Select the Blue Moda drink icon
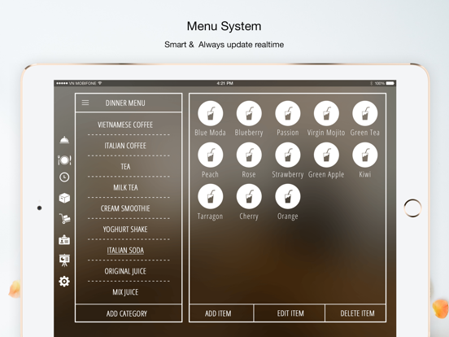The height and width of the screenshot is (337, 449). [211, 113]
